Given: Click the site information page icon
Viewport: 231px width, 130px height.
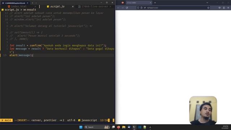Looking at the screenshot, I should pos(141,8).
